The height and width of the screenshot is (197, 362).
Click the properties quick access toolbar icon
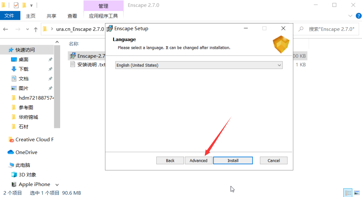click(16, 5)
